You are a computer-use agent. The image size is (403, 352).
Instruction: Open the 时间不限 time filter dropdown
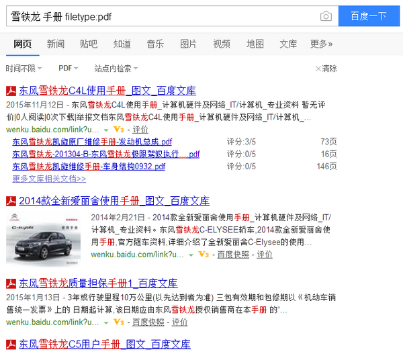[x=24, y=69]
